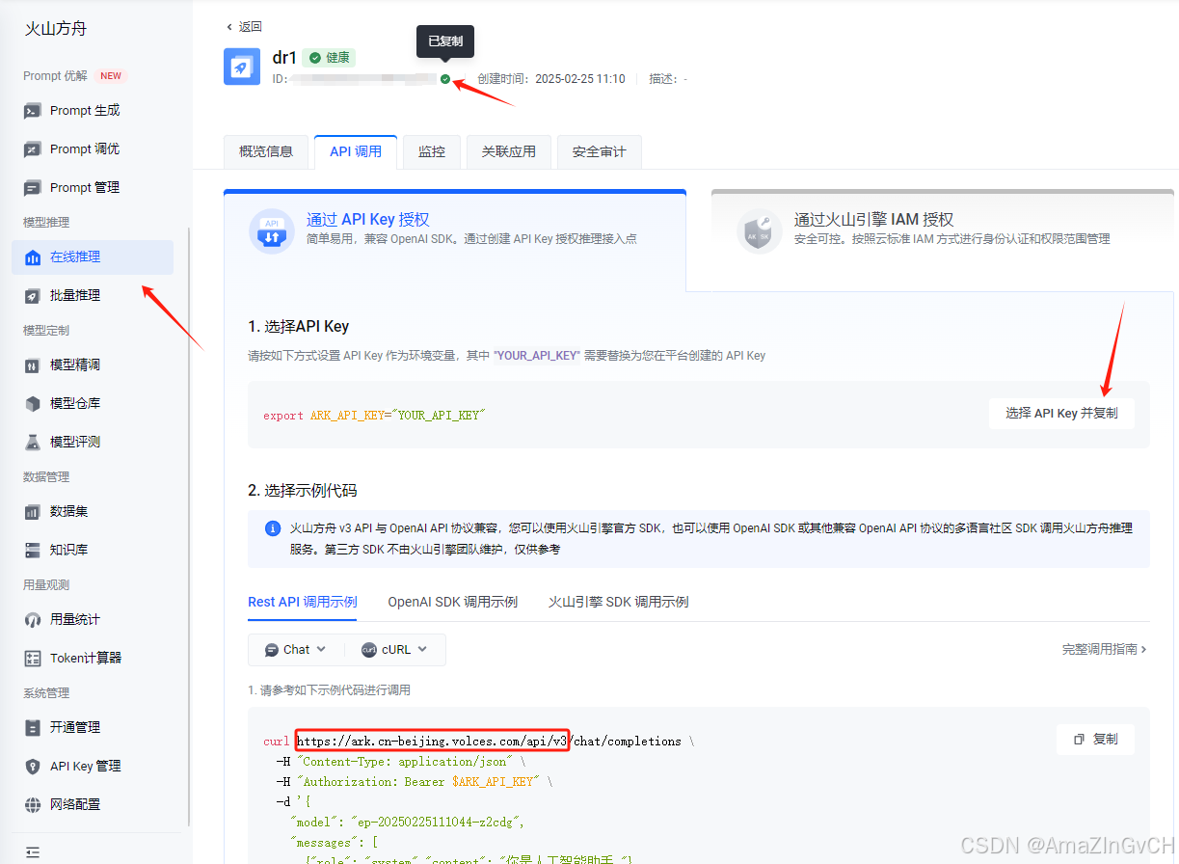This screenshot has height=864, width=1179.
Task: Open 模型精调 in the sidebar
Action: [93, 365]
